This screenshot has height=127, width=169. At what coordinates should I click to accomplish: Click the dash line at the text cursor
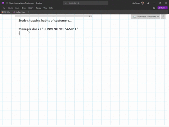(x=19, y=34)
